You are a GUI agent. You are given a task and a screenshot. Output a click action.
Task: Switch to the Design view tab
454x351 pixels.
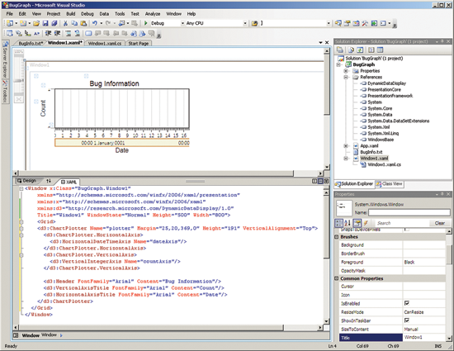pyautogui.click(x=26, y=181)
